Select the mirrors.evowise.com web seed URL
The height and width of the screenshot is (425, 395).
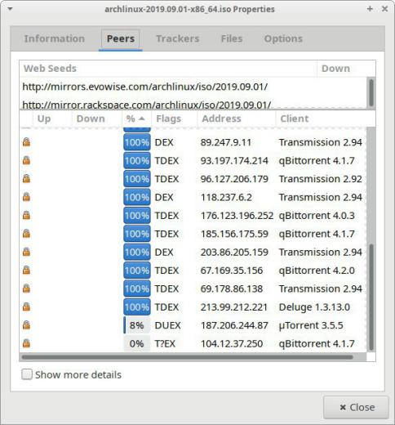(x=144, y=87)
